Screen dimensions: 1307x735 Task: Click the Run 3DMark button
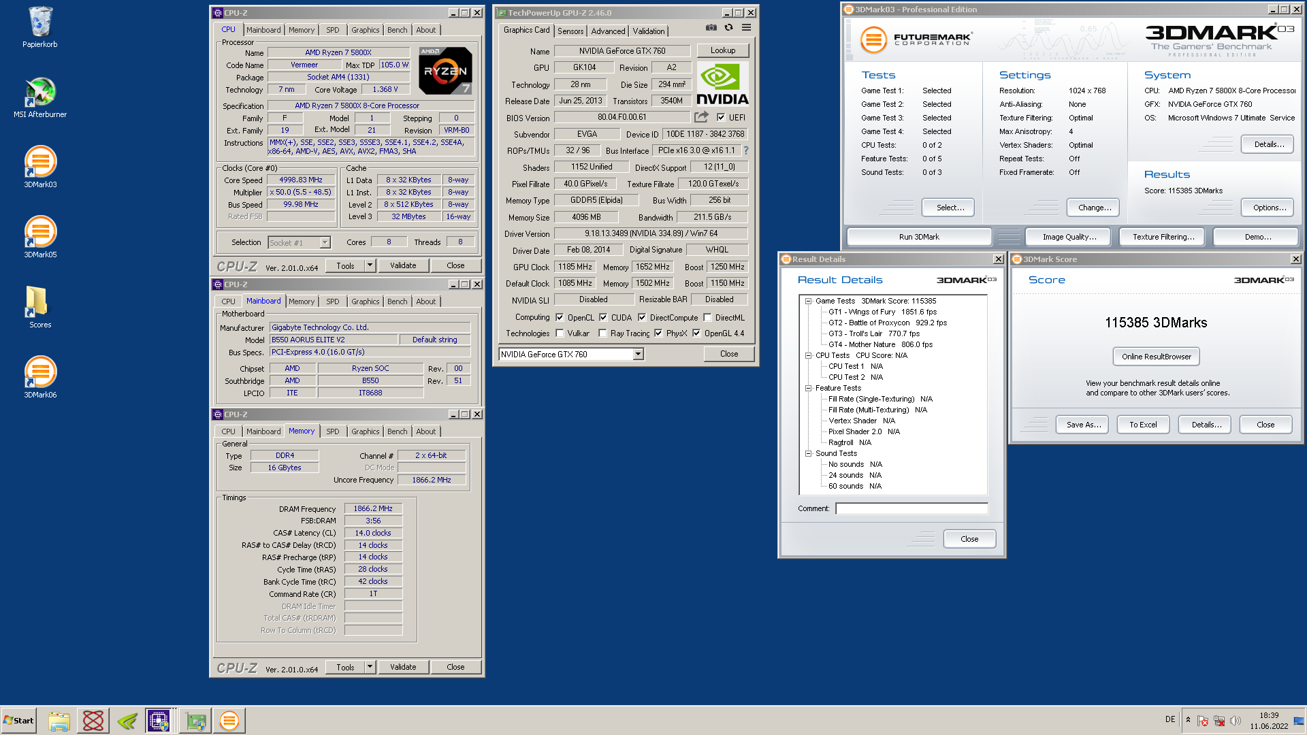click(x=918, y=237)
